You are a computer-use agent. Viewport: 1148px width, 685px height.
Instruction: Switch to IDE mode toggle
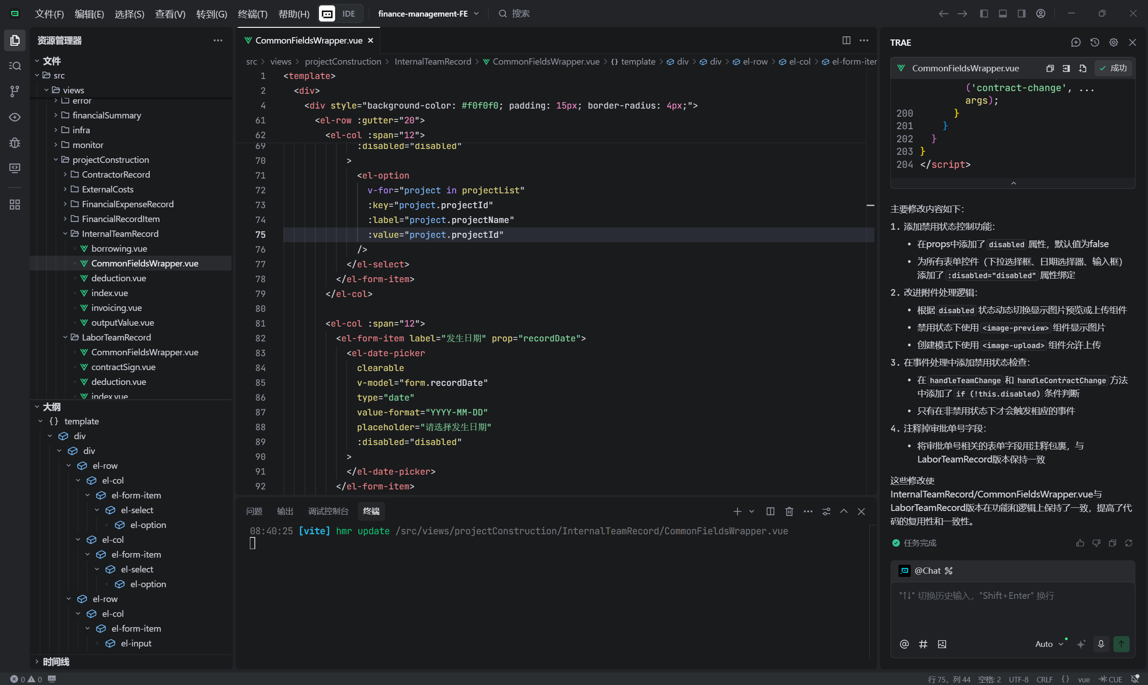tap(349, 13)
